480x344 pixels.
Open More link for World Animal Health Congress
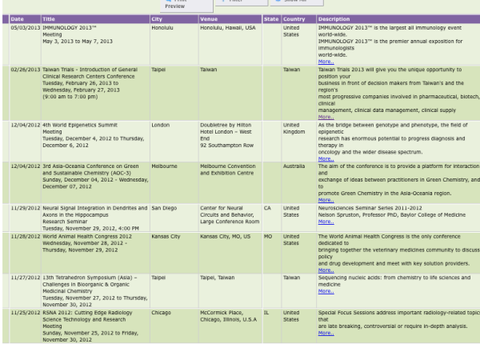click(x=325, y=270)
